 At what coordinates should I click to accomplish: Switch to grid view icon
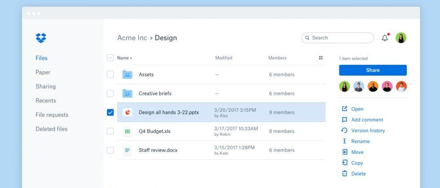pyautogui.click(x=321, y=58)
